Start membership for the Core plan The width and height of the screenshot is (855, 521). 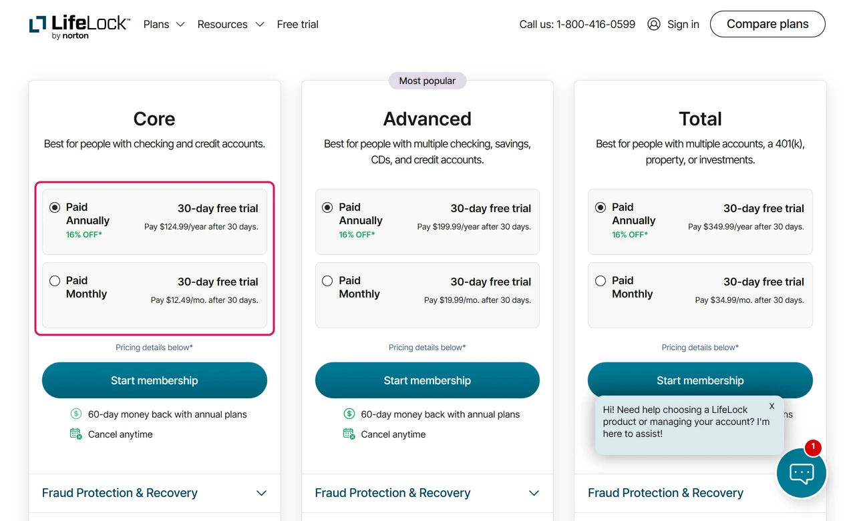[154, 380]
